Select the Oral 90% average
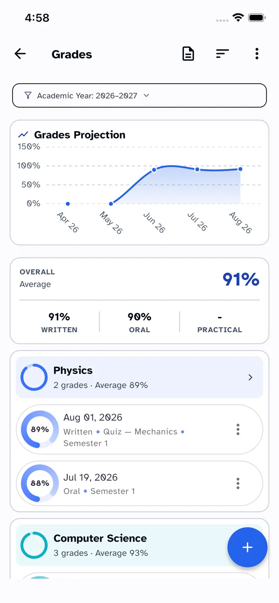Screen dimensions: 279x603 [x=139, y=323]
